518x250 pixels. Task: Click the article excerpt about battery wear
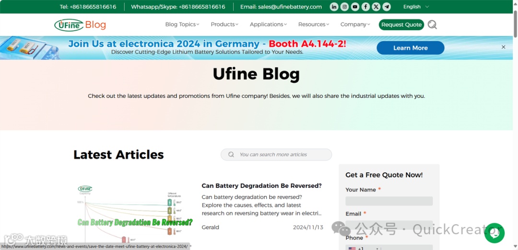262,205
